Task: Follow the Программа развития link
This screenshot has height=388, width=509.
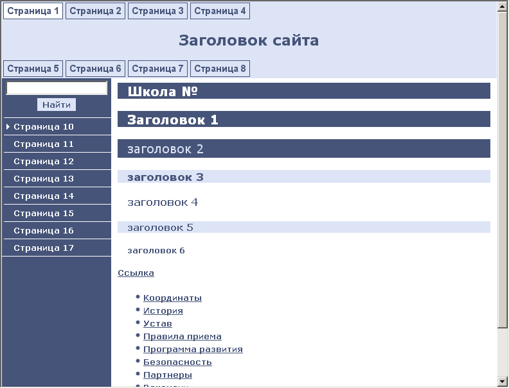Action: click(x=193, y=350)
